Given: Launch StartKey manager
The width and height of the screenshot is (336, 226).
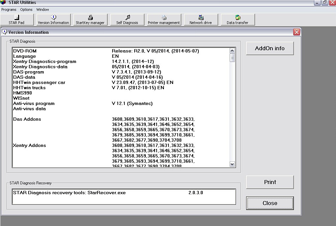Looking at the screenshot, I should tap(90, 20).
